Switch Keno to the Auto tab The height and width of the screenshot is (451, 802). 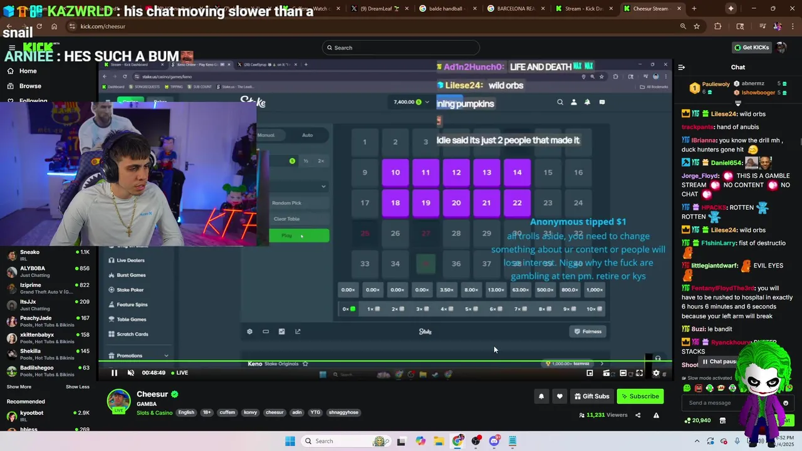click(x=307, y=135)
